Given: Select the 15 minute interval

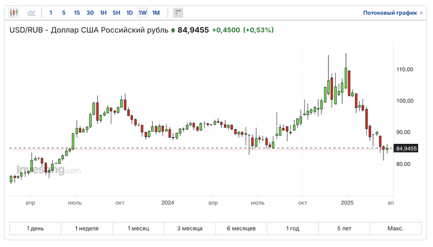Looking at the screenshot, I should click(x=77, y=12).
